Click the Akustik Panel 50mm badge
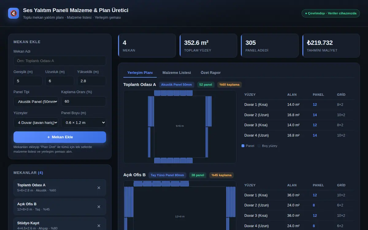This screenshot has height=230, width=368. click(177, 85)
